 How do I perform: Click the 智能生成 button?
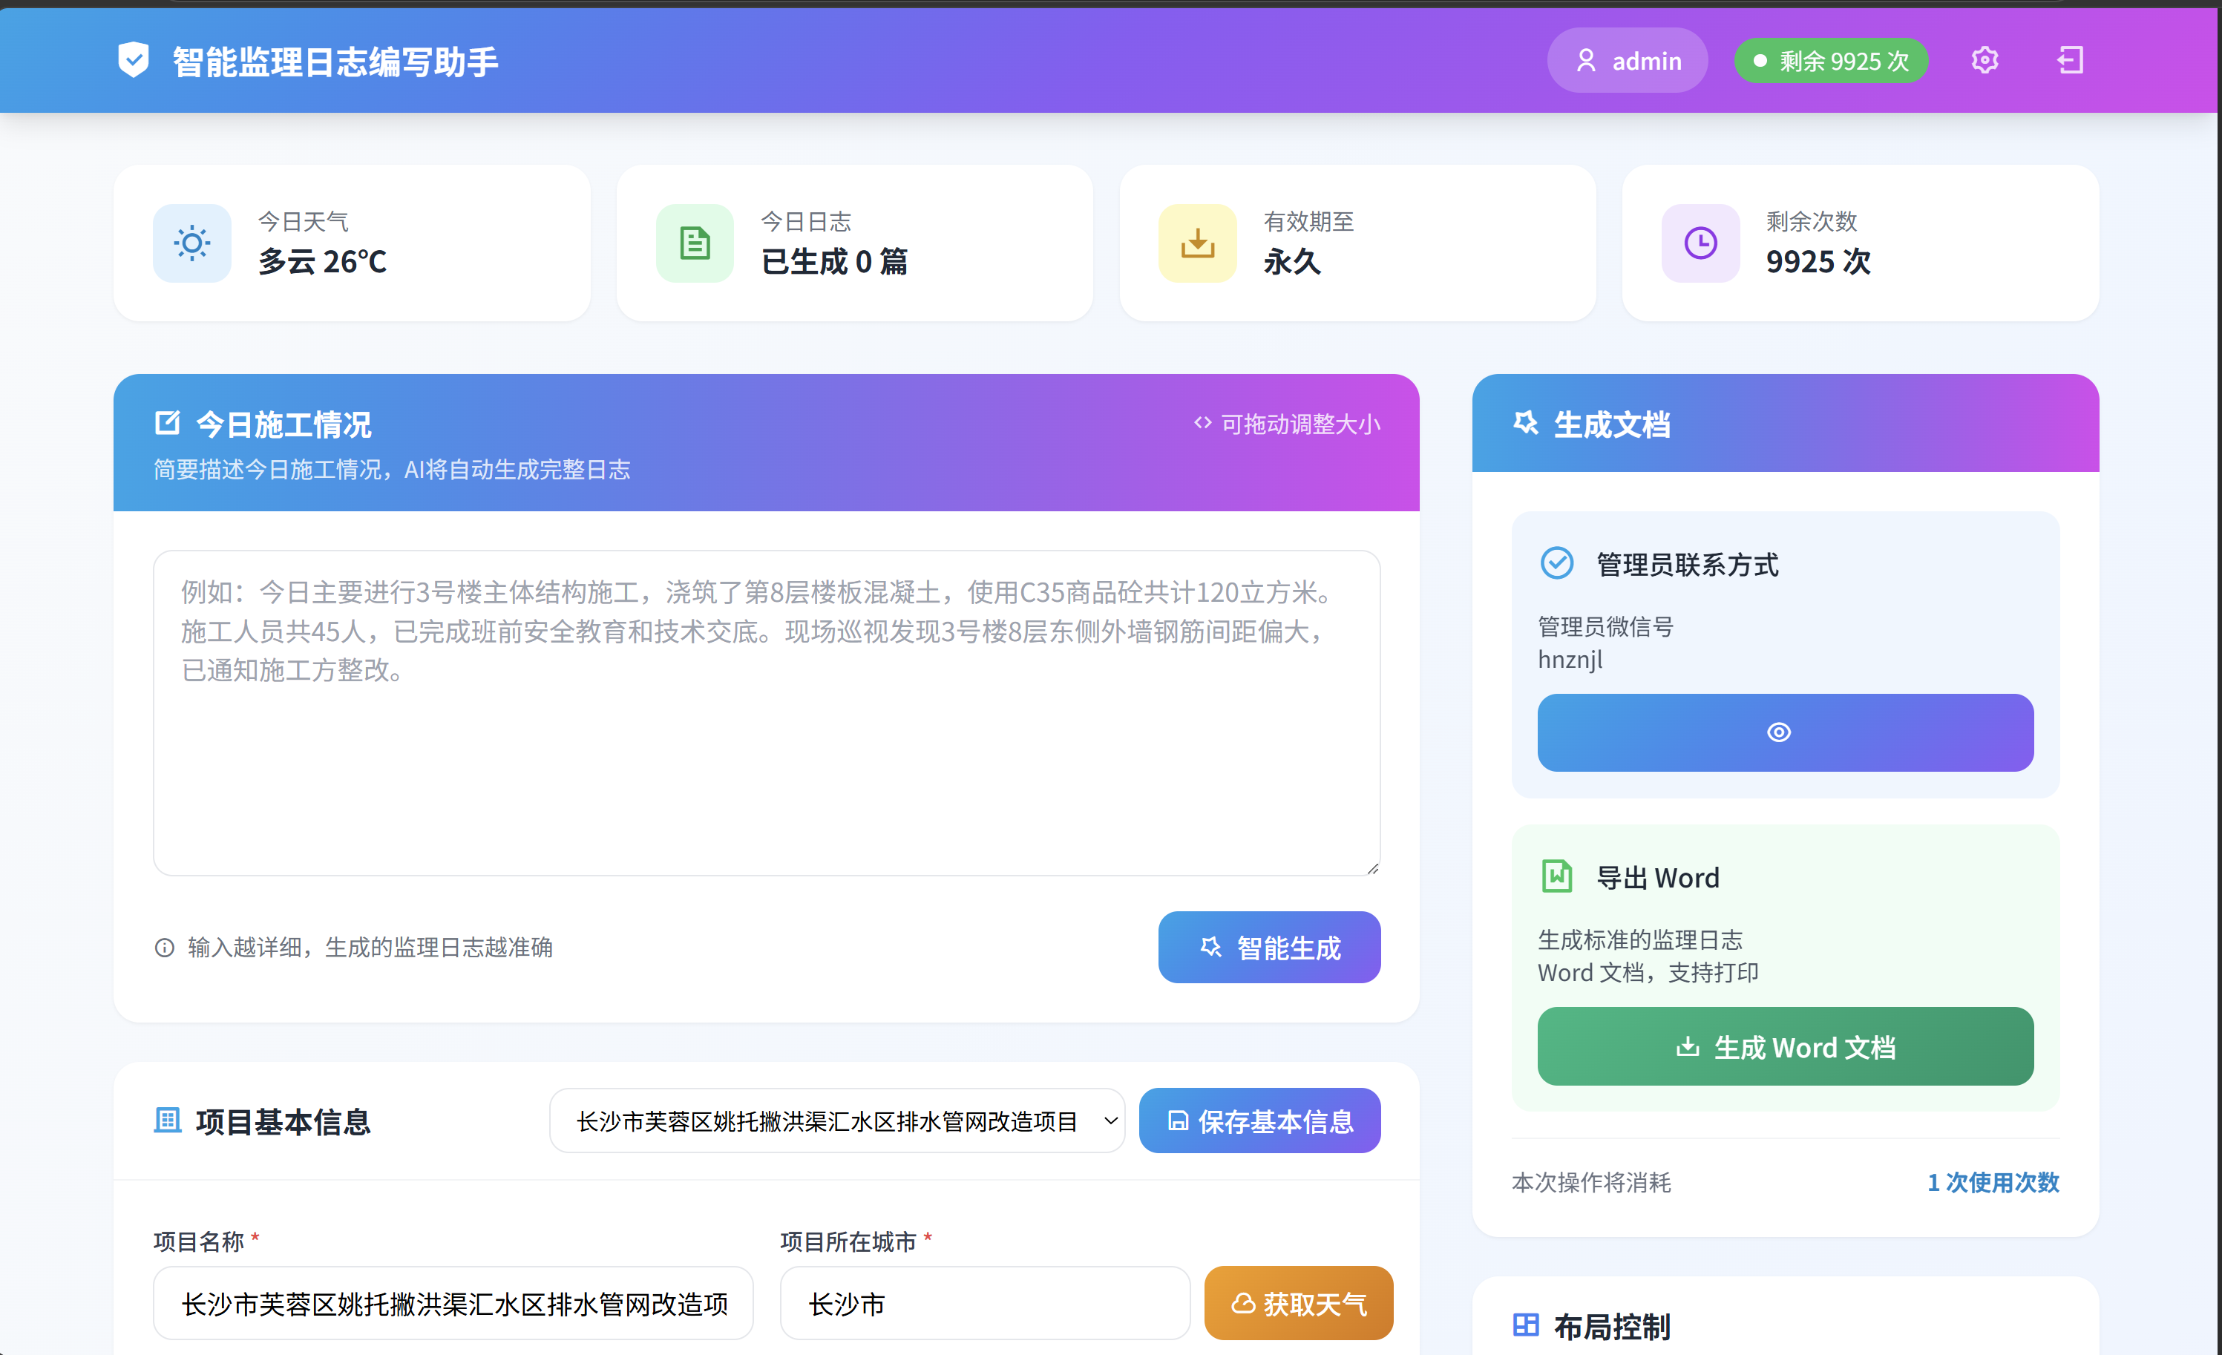point(1270,948)
